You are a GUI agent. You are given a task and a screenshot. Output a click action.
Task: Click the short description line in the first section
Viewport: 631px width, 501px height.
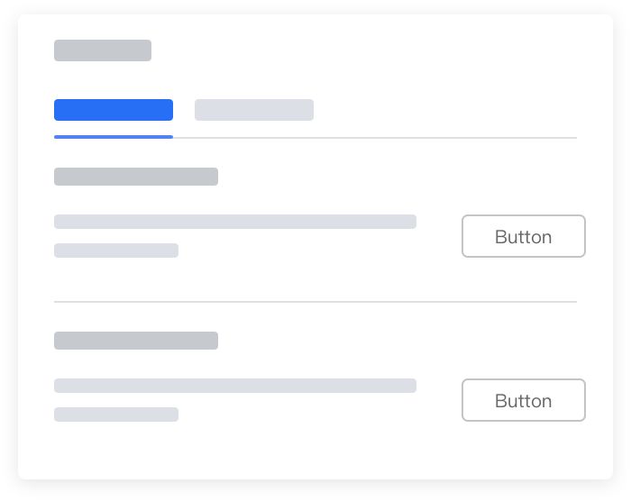[116, 250]
